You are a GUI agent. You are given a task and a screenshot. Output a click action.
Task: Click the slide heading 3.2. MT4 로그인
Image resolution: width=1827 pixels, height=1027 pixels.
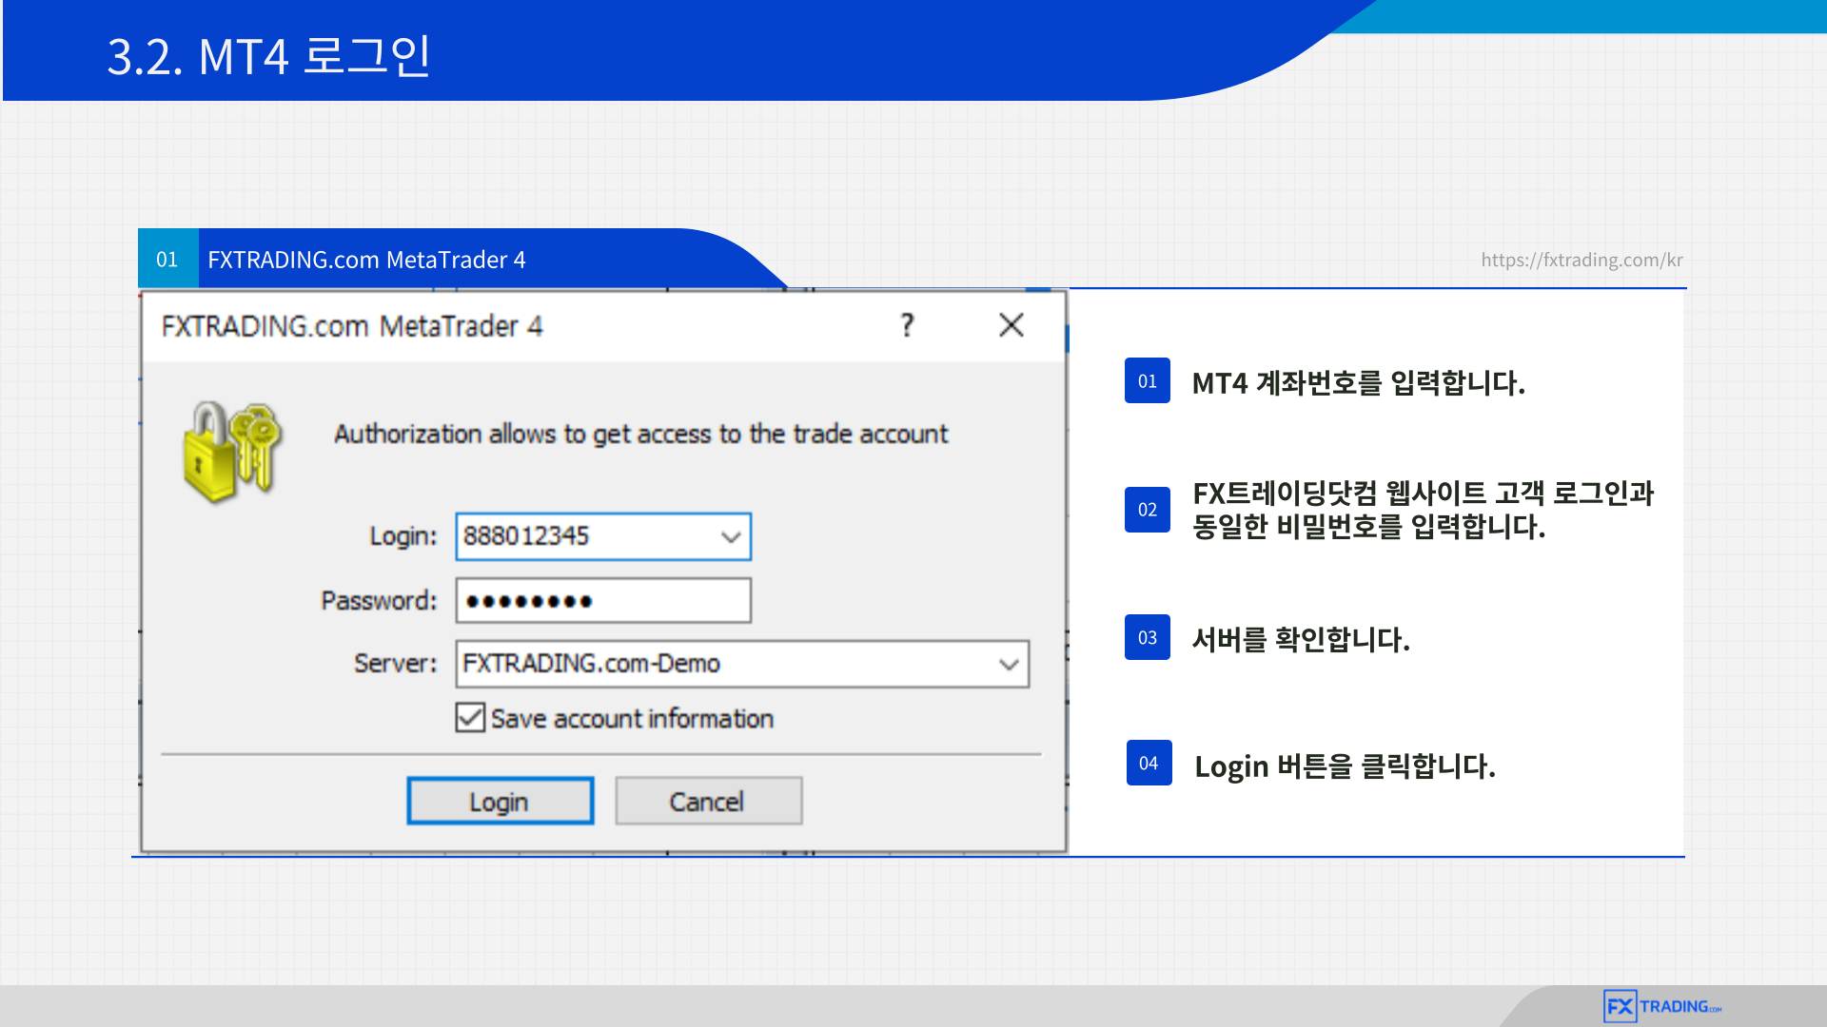coord(269,56)
